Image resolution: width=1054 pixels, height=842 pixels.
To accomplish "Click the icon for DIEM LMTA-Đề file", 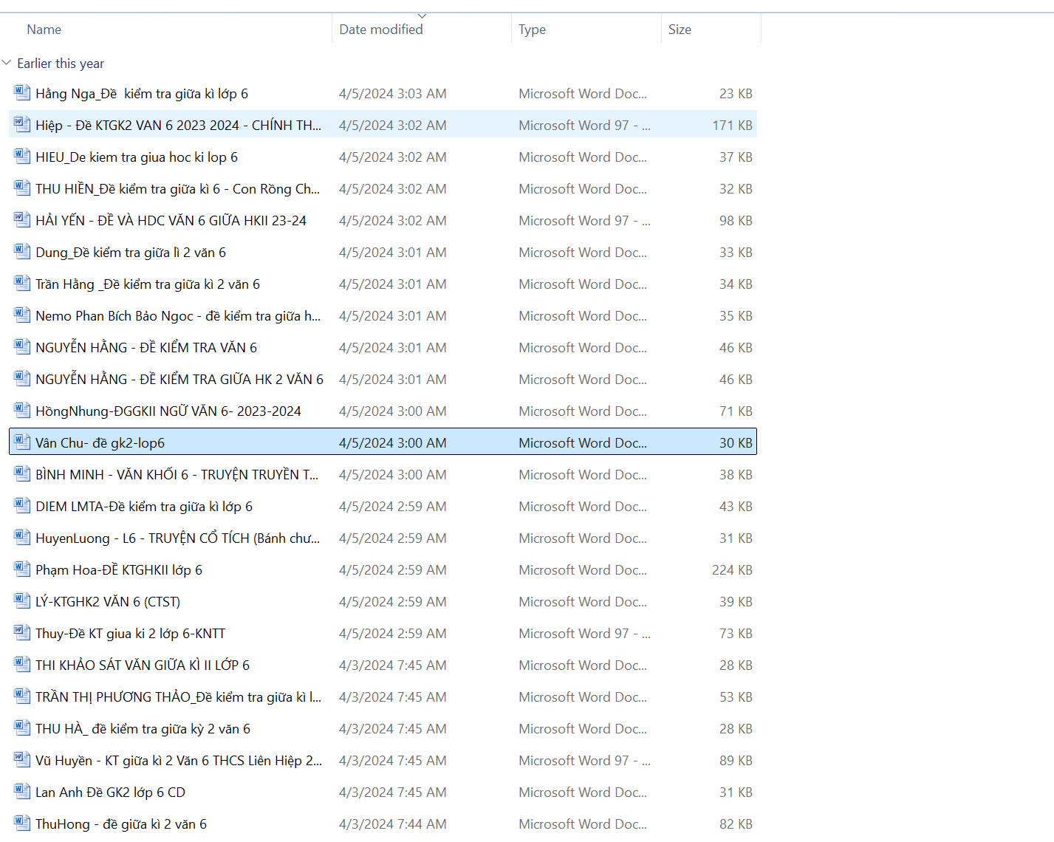I will pyautogui.click(x=22, y=506).
